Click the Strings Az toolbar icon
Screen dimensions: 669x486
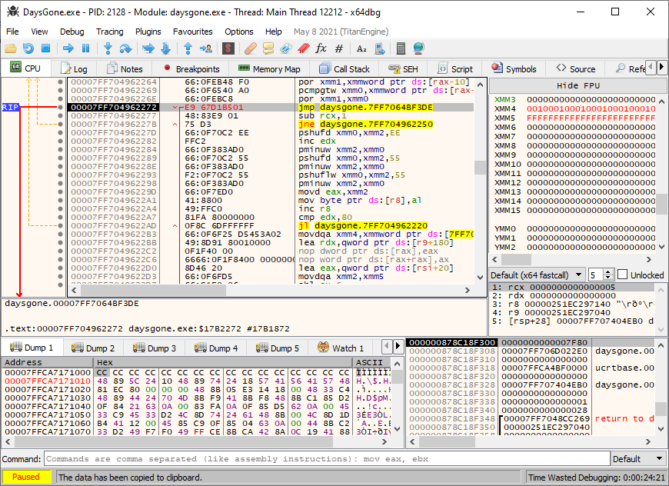pyautogui.click(x=361, y=48)
